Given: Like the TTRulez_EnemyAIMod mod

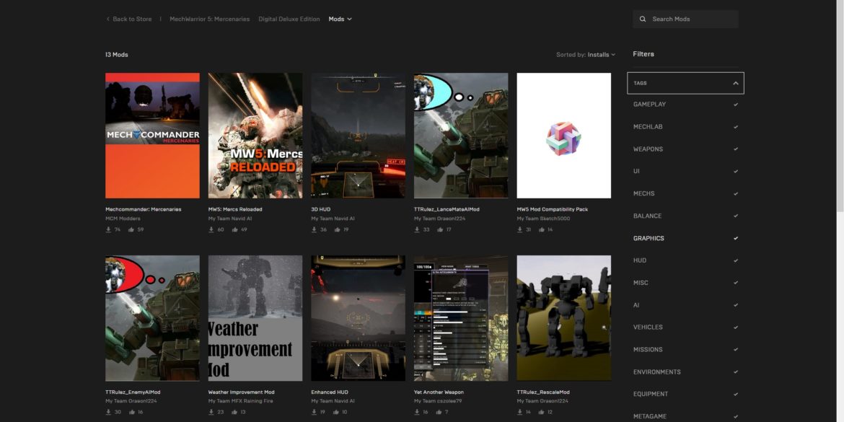Looking at the screenshot, I should tap(131, 413).
